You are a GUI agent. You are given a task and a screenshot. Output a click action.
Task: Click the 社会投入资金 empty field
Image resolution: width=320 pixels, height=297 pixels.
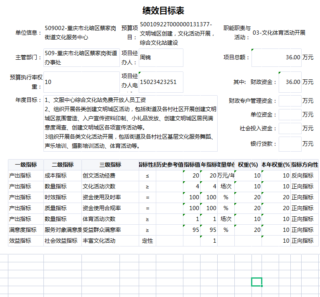pos(290,128)
